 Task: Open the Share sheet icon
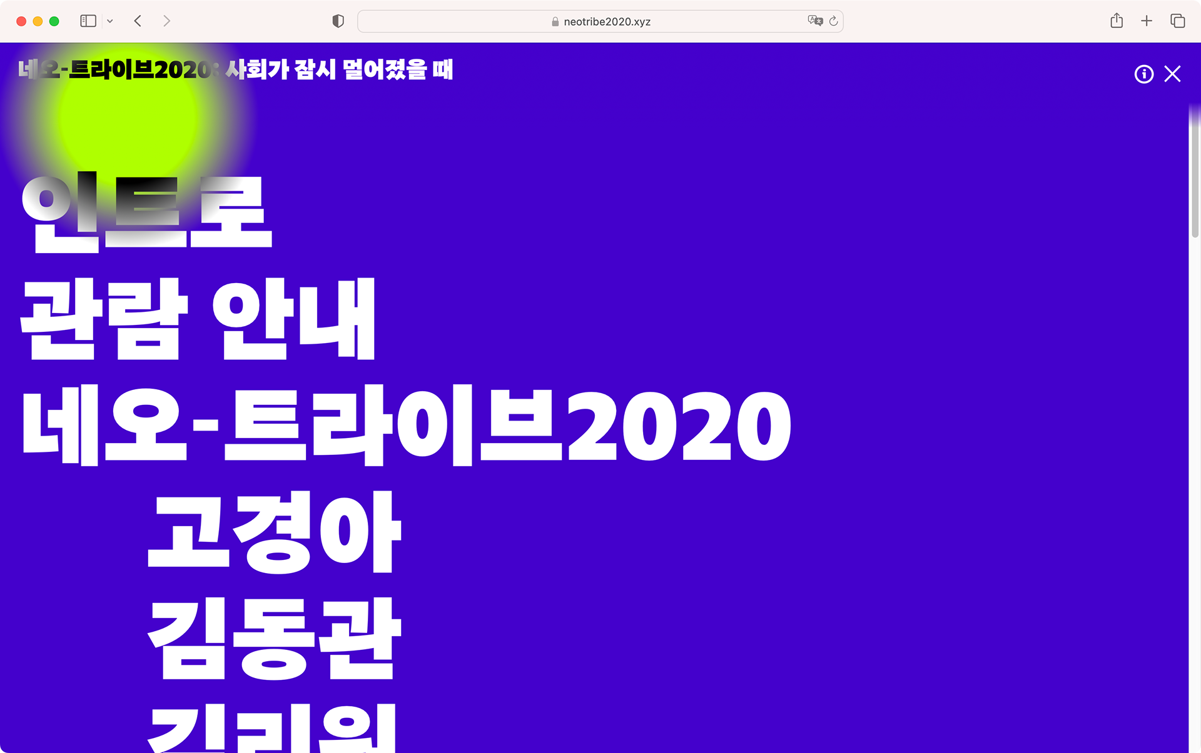tap(1117, 21)
